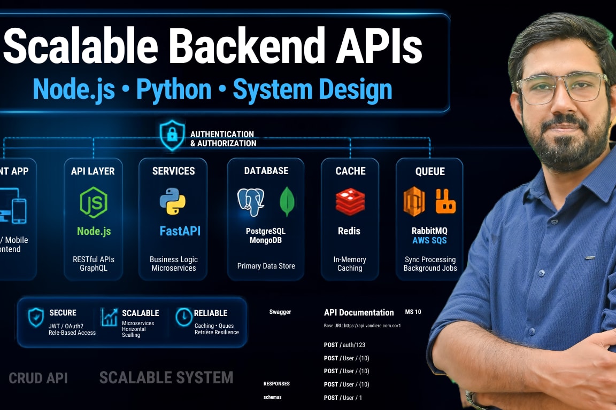Image resolution: width=616 pixels, height=410 pixels.
Task: Click "PostgreSQL MongoDB" text
Action: point(266,235)
